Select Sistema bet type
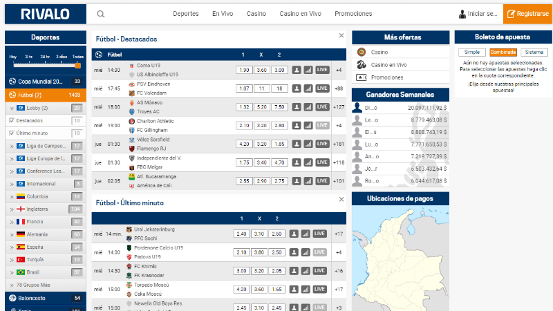The image size is (553, 311). [534, 53]
